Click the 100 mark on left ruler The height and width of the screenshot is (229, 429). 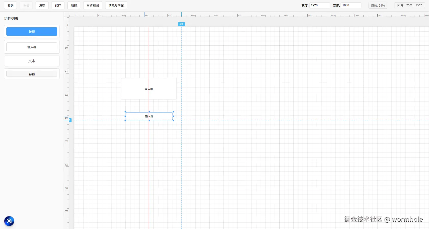click(x=66, y=48)
